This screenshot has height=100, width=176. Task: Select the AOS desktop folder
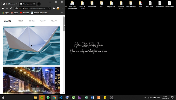[x=101, y=4]
